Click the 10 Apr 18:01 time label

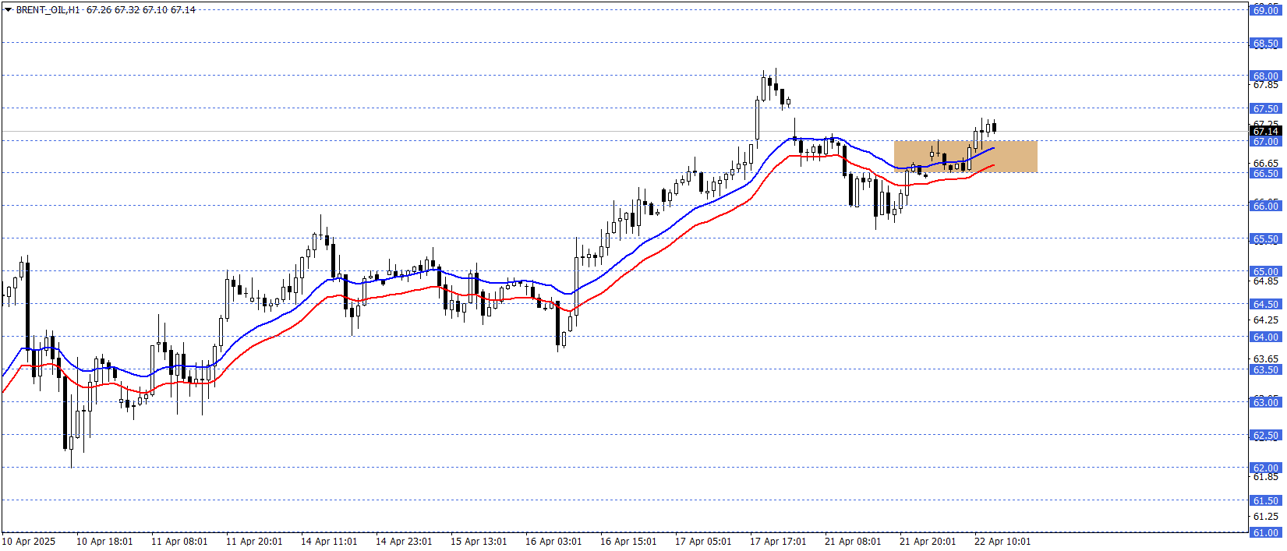pyautogui.click(x=104, y=541)
